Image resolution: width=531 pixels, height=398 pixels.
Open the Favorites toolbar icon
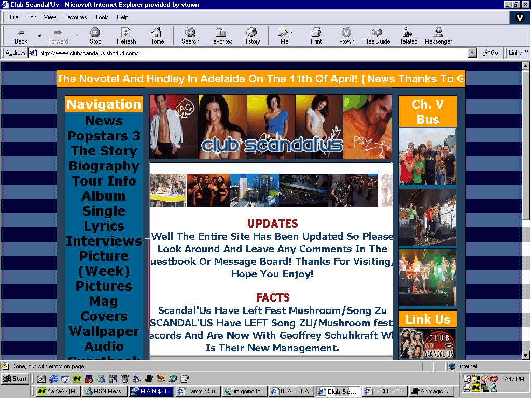(221, 35)
